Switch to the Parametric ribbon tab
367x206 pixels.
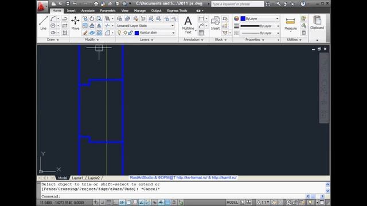click(108, 11)
